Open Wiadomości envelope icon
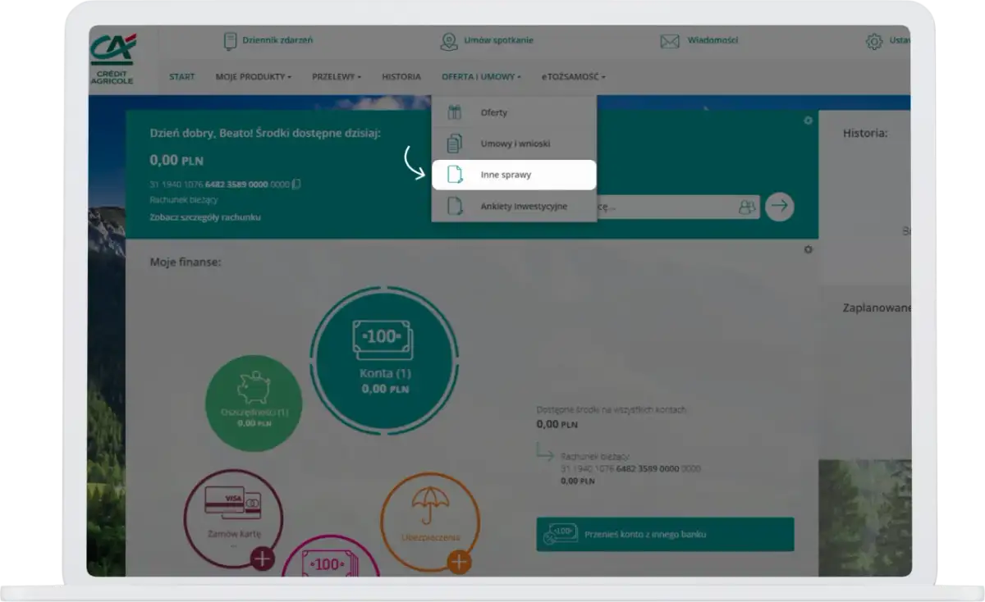The height and width of the screenshot is (602, 985). coord(670,41)
